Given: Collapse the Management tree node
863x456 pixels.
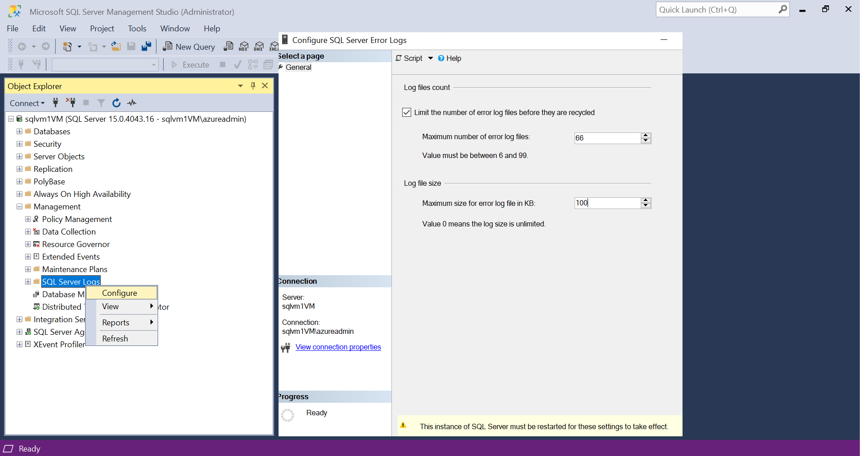Looking at the screenshot, I should [19, 207].
